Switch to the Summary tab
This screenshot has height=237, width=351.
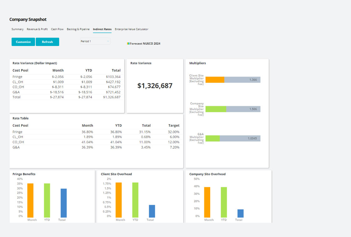[x=18, y=29]
